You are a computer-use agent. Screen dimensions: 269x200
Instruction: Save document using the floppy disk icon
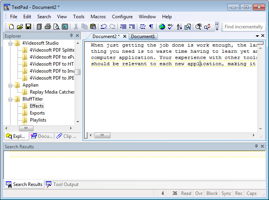pyautogui.click(x=28, y=26)
